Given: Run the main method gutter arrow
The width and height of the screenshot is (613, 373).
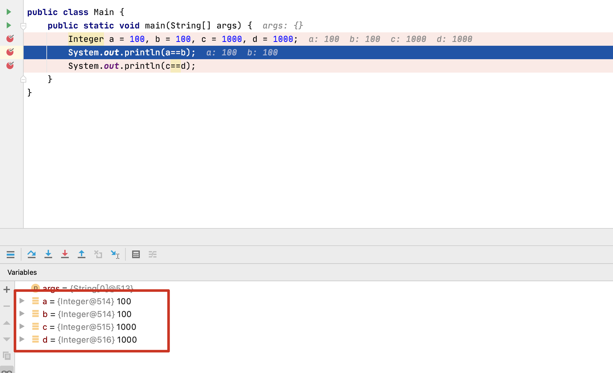Looking at the screenshot, I should (x=9, y=25).
